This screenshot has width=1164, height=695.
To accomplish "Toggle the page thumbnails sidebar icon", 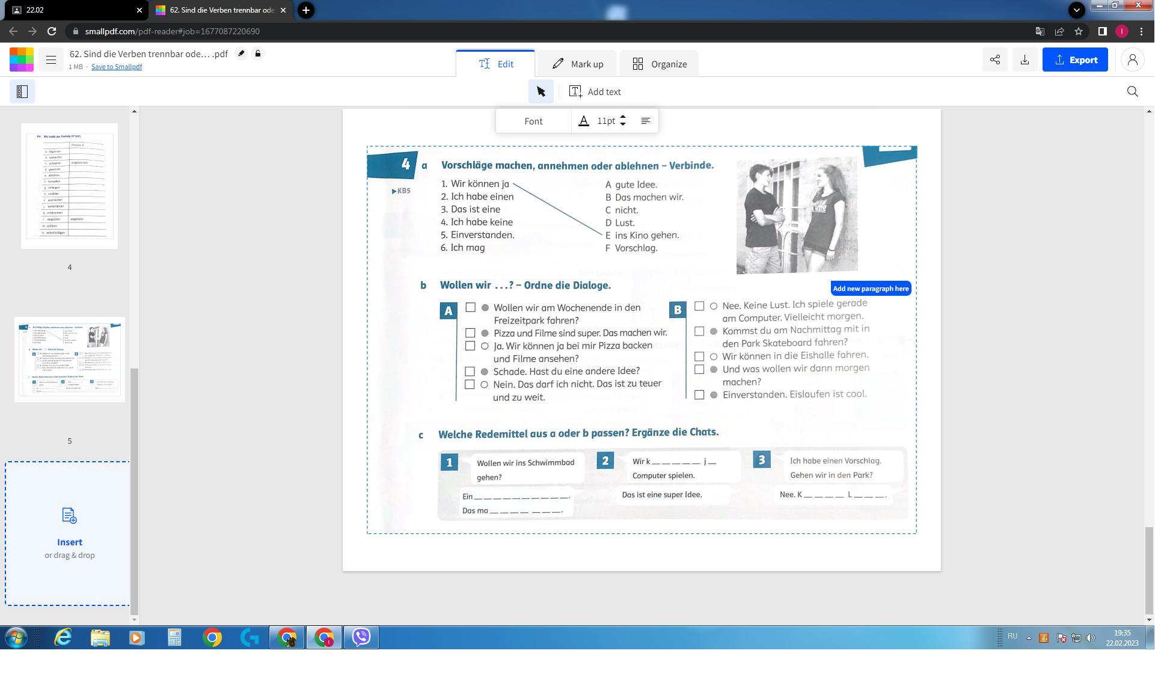I will pyautogui.click(x=22, y=92).
